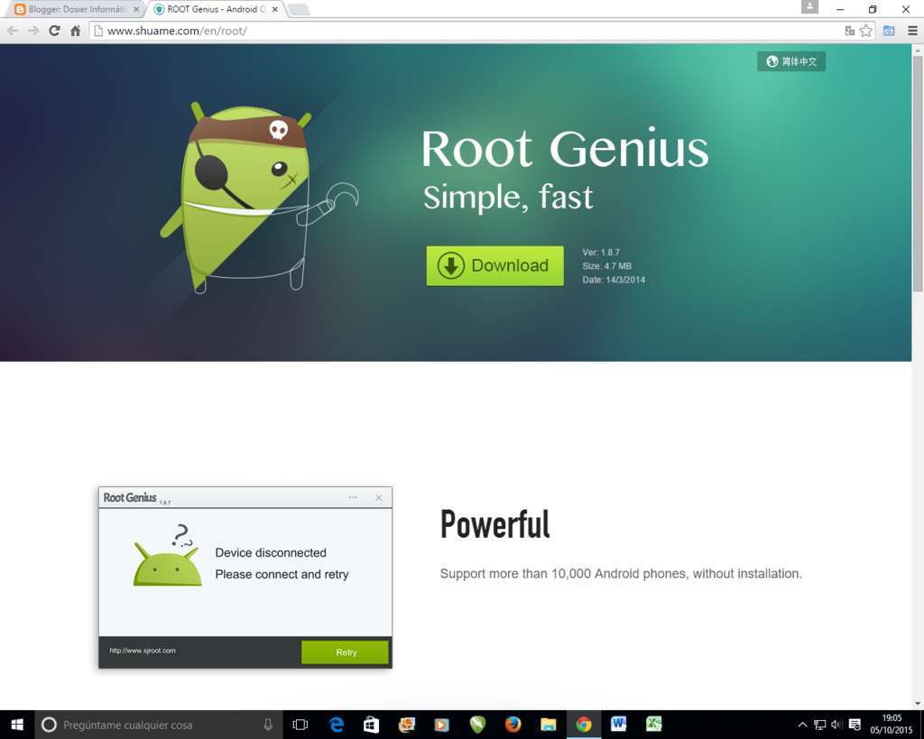
Task: Open the blue extension icon beside the menu
Action: [889, 31]
